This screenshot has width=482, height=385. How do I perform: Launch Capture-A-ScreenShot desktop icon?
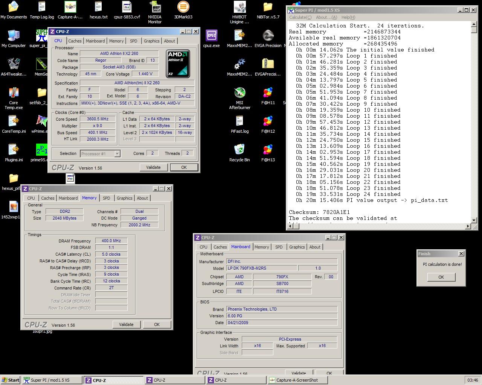pyautogui.click(x=70, y=10)
